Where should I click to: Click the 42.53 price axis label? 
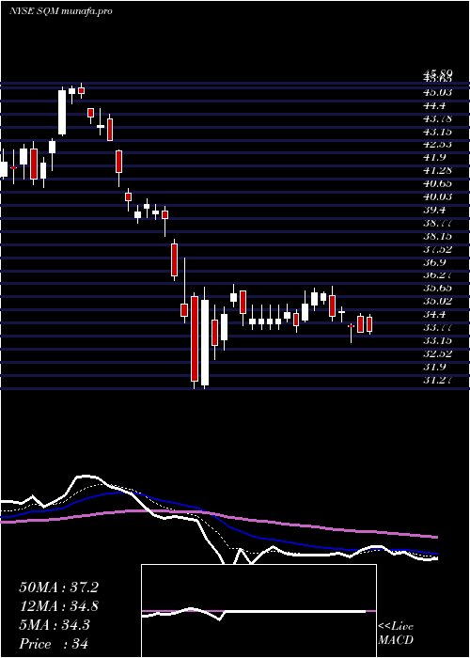coord(438,145)
